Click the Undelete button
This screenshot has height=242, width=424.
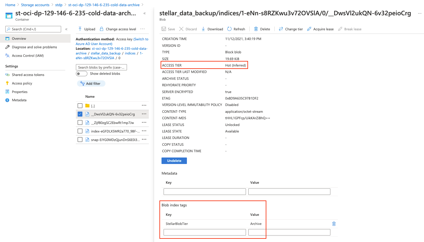pyautogui.click(x=174, y=161)
